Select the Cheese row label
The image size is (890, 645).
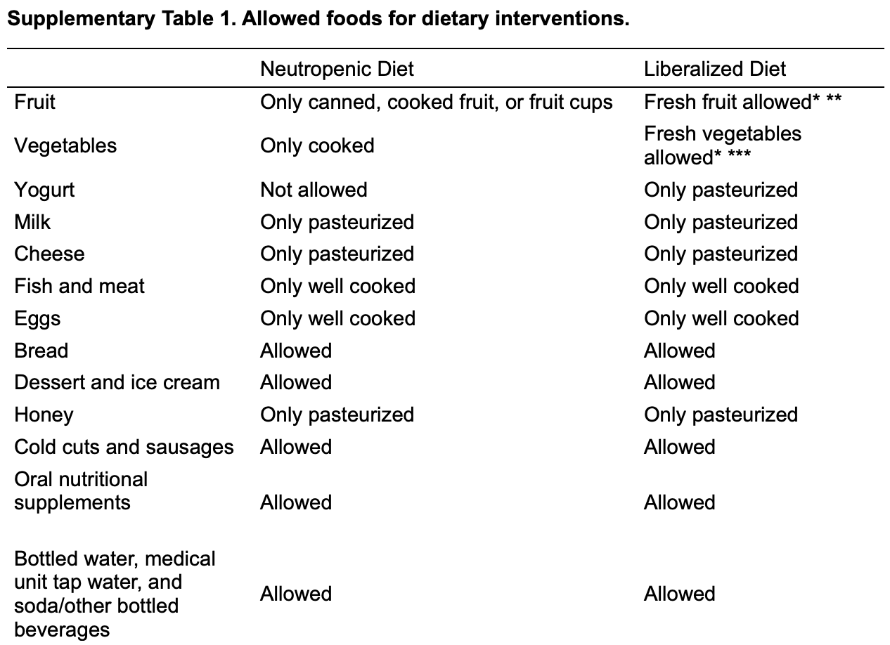tap(49, 254)
